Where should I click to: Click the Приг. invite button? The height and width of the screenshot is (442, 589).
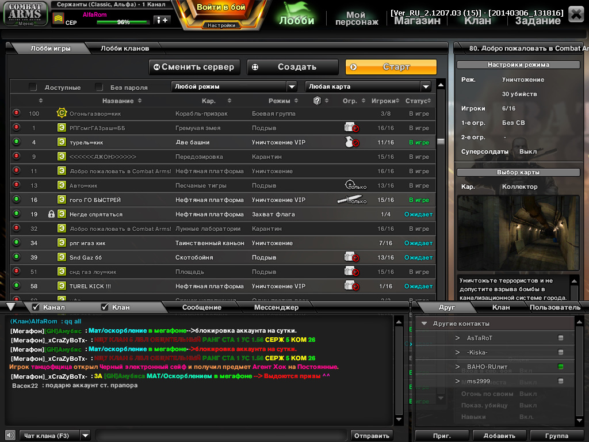pos(442,436)
